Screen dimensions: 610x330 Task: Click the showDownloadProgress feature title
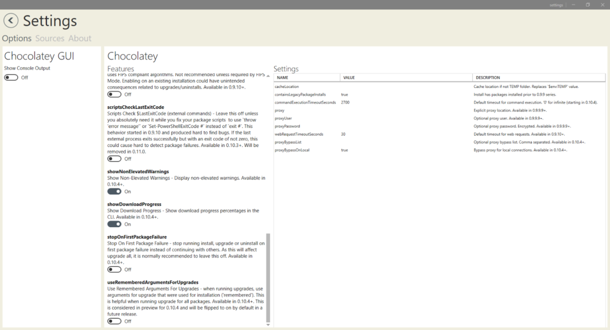point(134,204)
